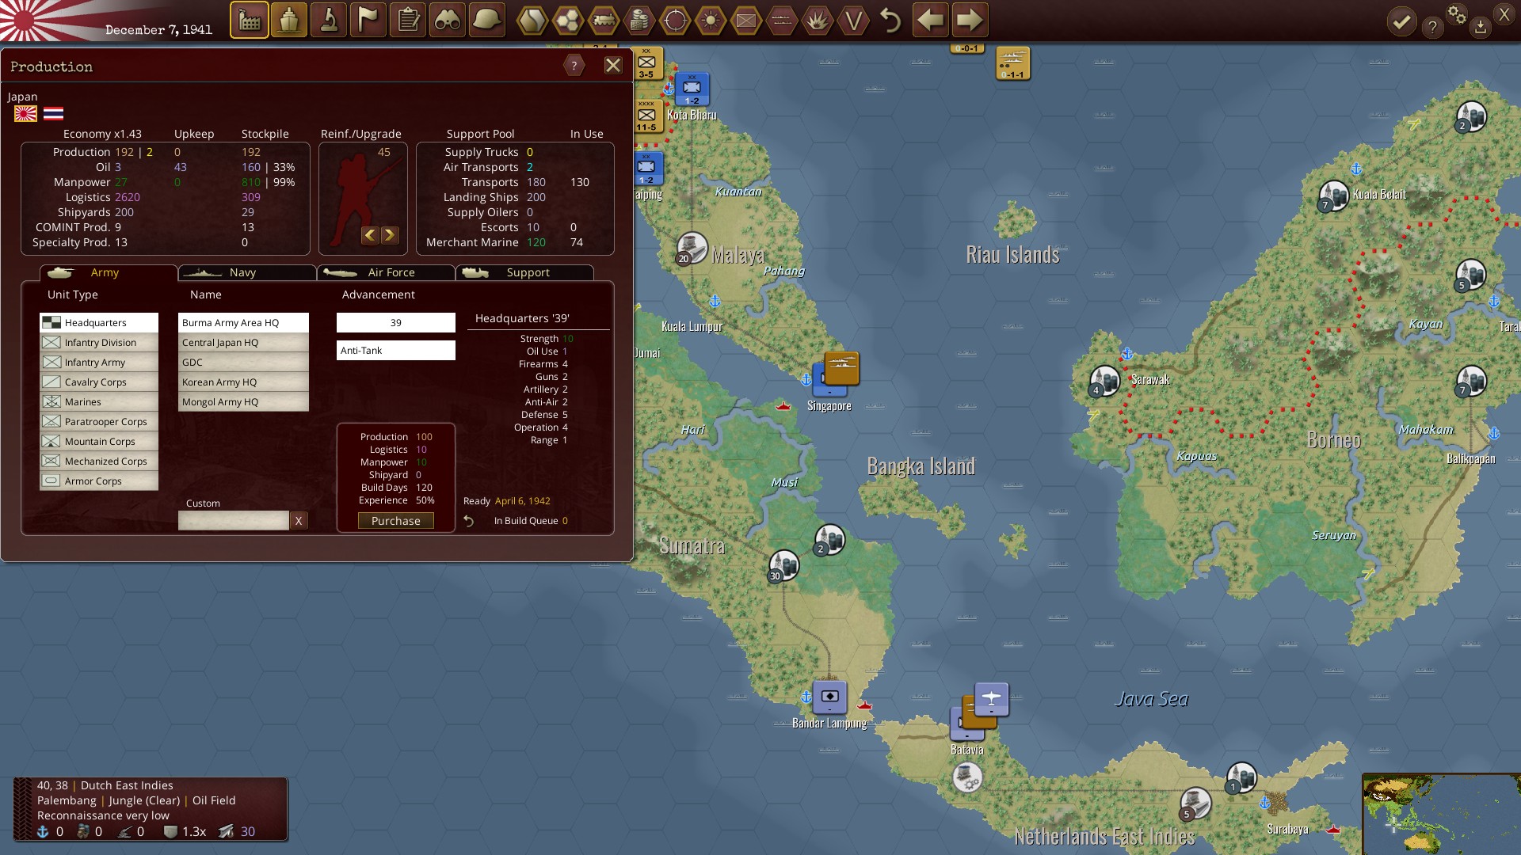The width and height of the screenshot is (1521, 855).
Task: Open the flag diplomacy icon
Action: point(368,21)
